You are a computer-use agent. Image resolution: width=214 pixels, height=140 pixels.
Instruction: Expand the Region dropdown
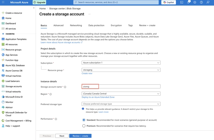click(121, 94)
